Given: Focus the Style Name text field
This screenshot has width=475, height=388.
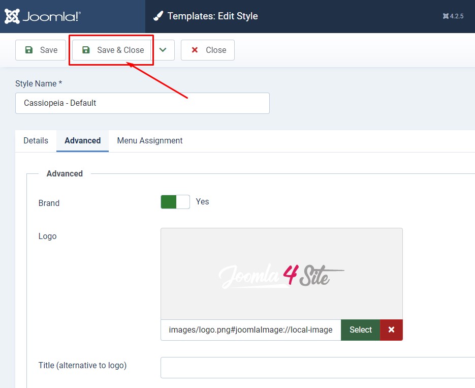Looking at the screenshot, I should pos(142,103).
